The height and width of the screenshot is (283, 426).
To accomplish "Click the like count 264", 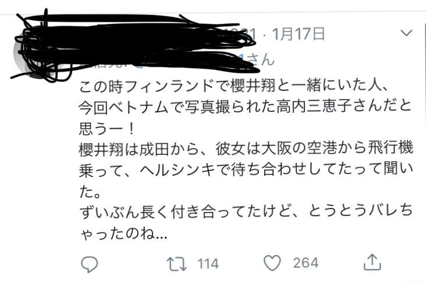I will click(306, 263).
